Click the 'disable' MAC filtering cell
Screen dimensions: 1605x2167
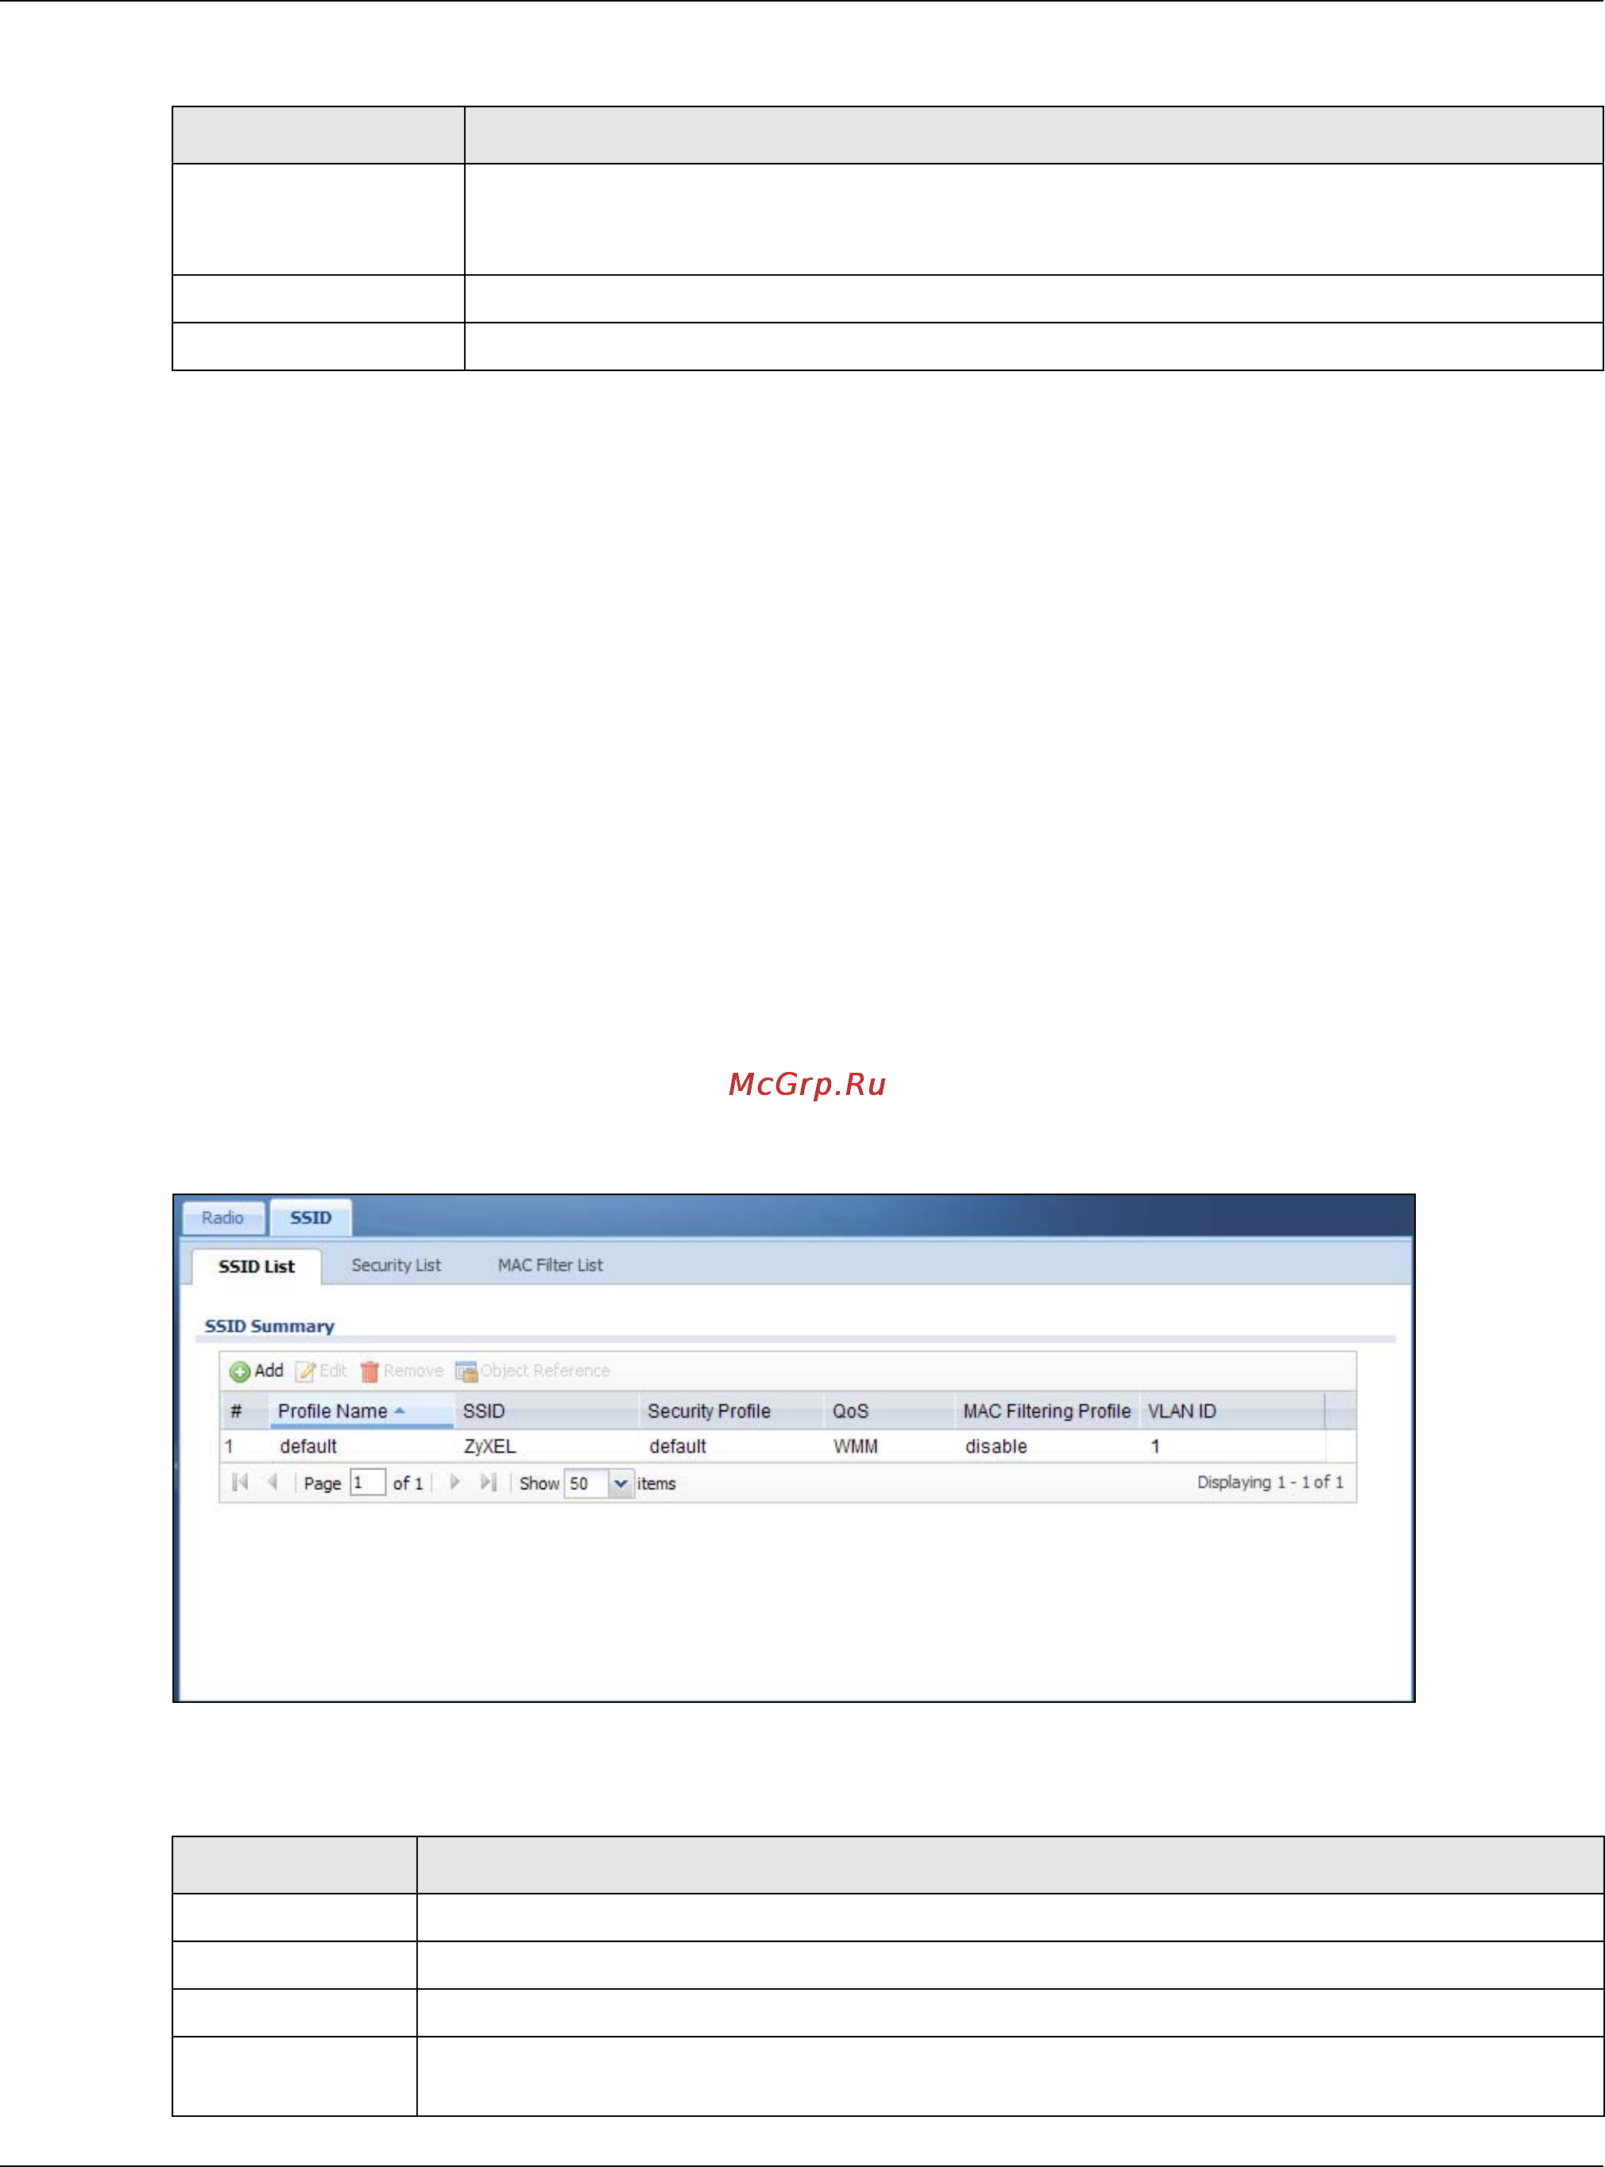point(996,1446)
